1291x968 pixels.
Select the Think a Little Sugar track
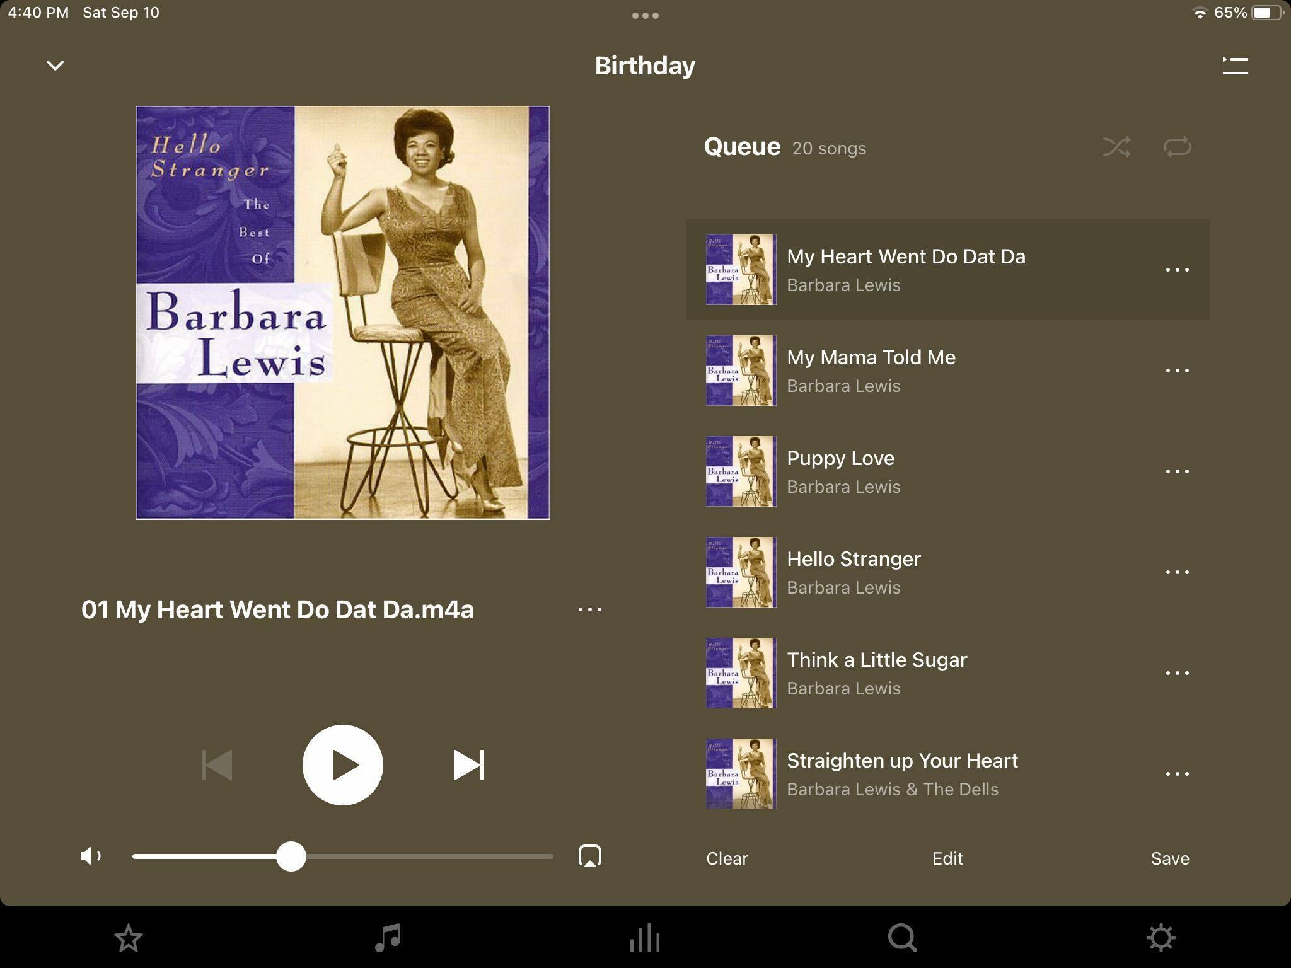[x=947, y=673]
